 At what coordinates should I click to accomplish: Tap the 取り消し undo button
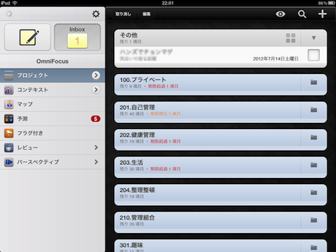coord(123,14)
